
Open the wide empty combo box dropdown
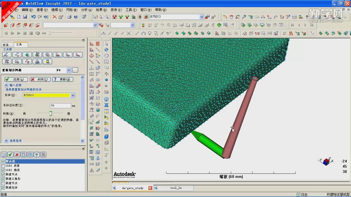(95, 25)
